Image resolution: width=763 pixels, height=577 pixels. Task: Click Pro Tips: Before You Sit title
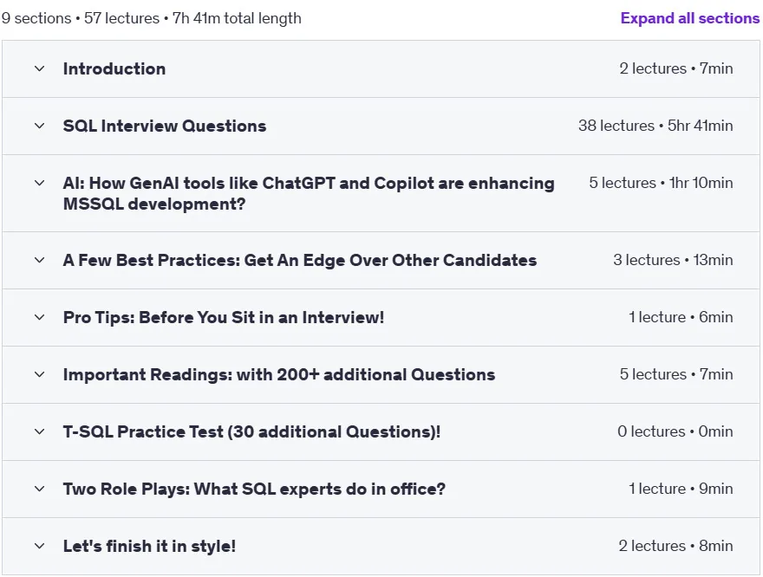[x=224, y=317]
